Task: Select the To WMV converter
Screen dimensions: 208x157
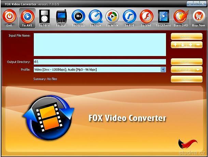Action: (112, 18)
